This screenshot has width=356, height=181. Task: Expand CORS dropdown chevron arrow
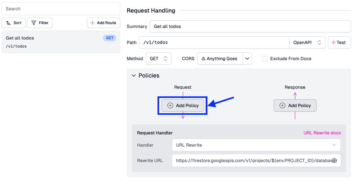(x=247, y=59)
